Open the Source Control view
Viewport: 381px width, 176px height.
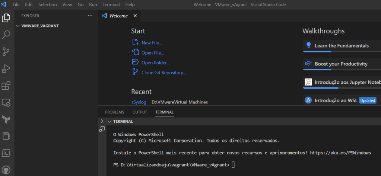click(x=6, y=52)
